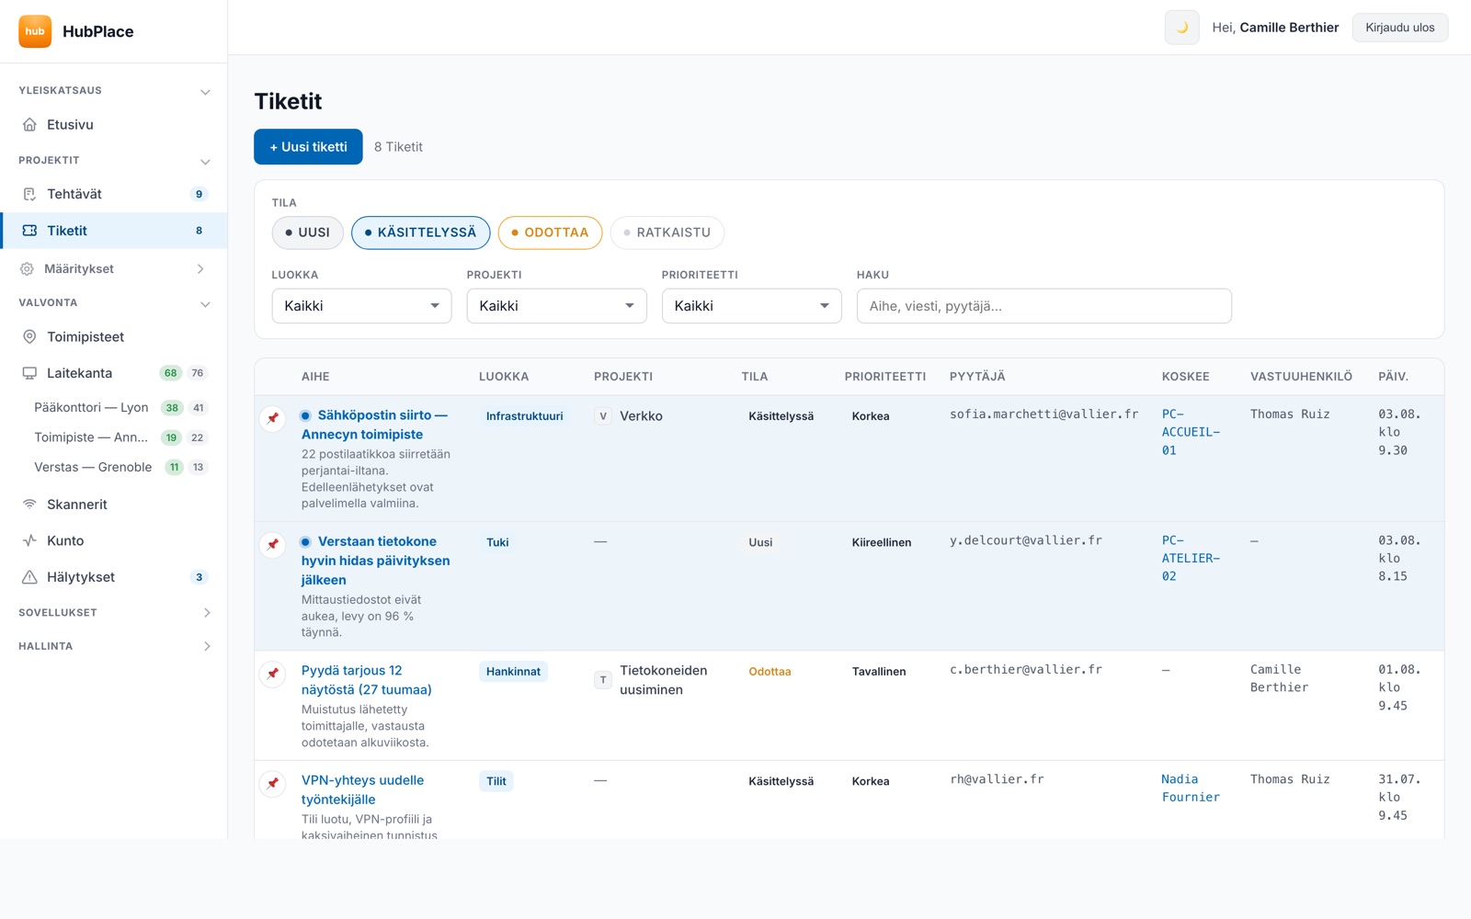1471x919 pixels.
Task: Collapse the Projektit sidebar section
Action: tap(205, 161)
